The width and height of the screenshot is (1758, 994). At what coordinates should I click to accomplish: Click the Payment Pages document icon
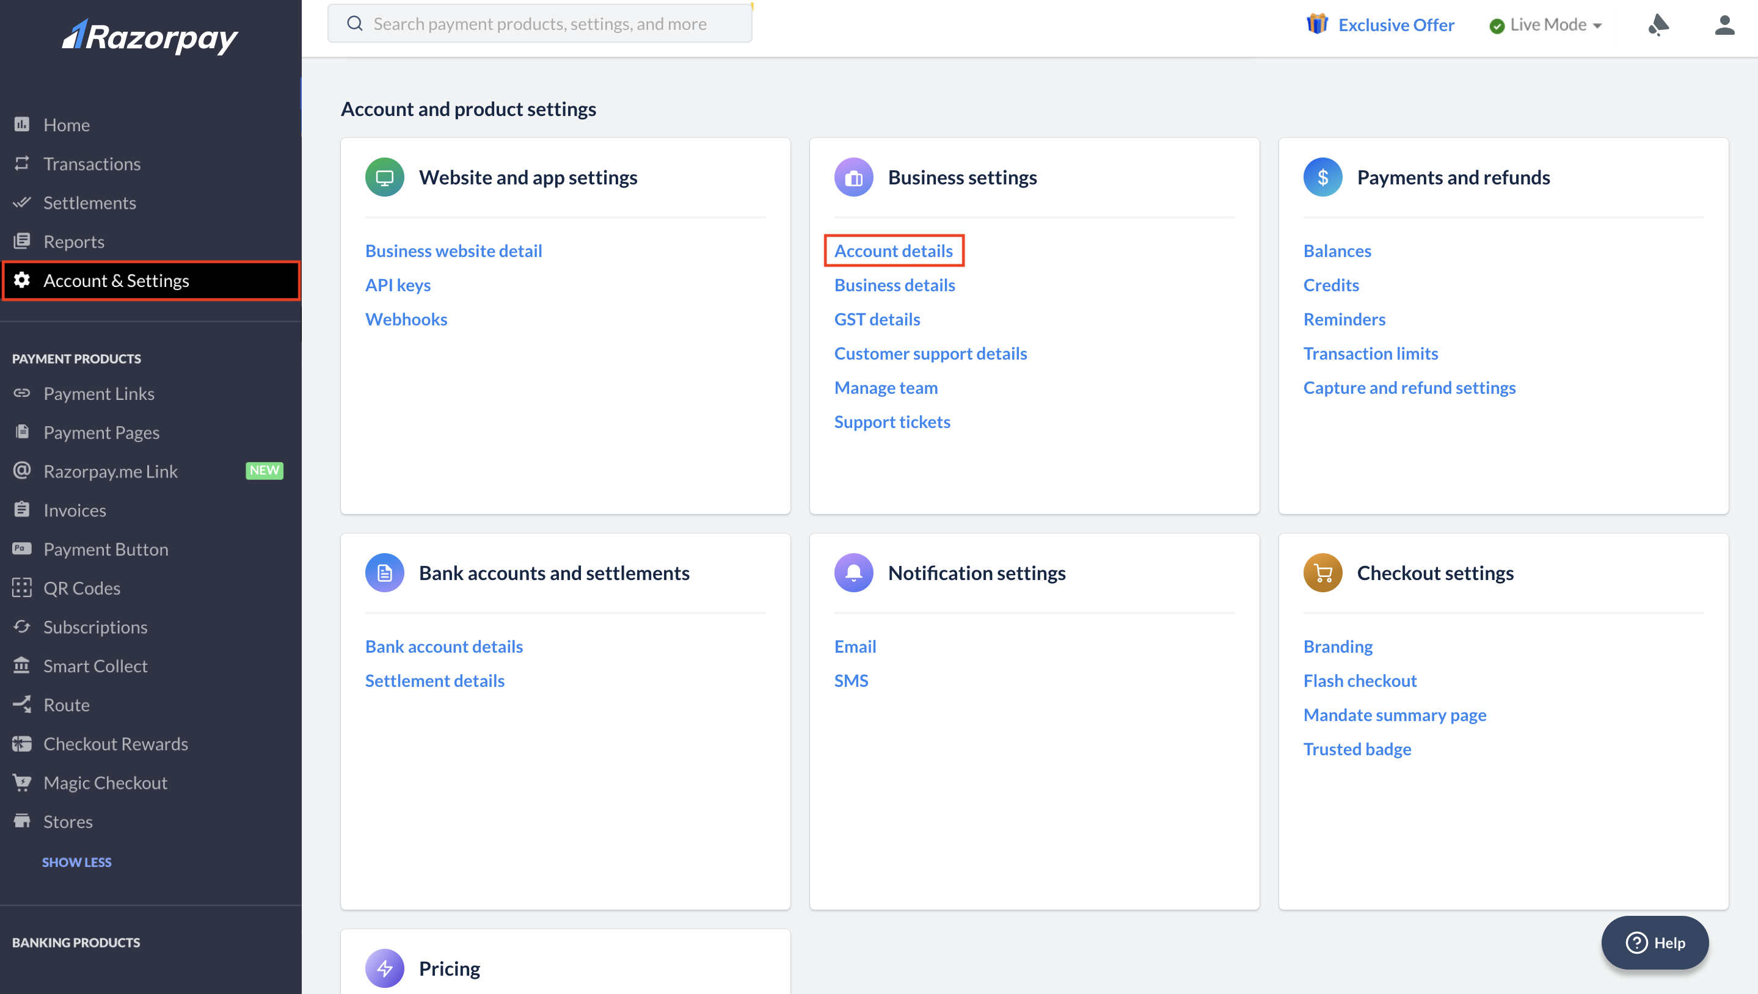[22, 432]
